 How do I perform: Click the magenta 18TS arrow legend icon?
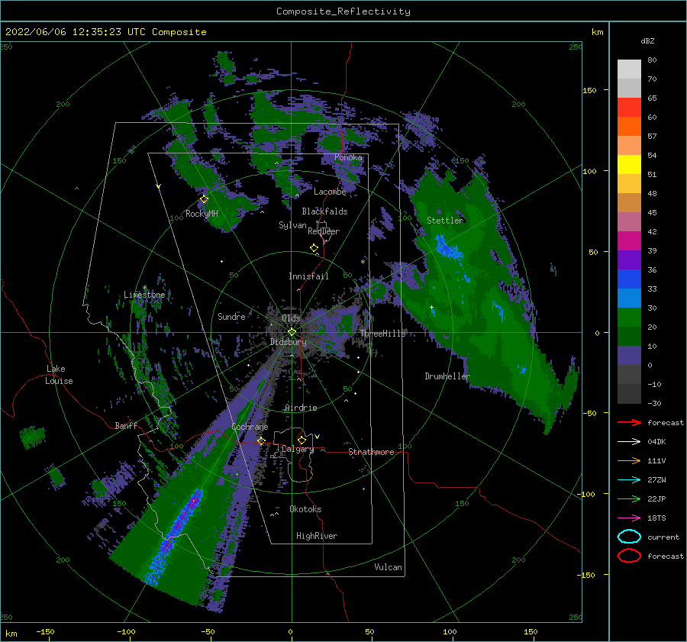[x=629, y=518]
